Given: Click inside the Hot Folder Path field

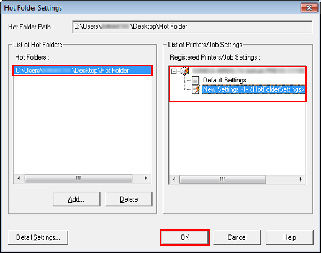Looking at the screenshot, I should pyautogui.click(x=192, y=27).
